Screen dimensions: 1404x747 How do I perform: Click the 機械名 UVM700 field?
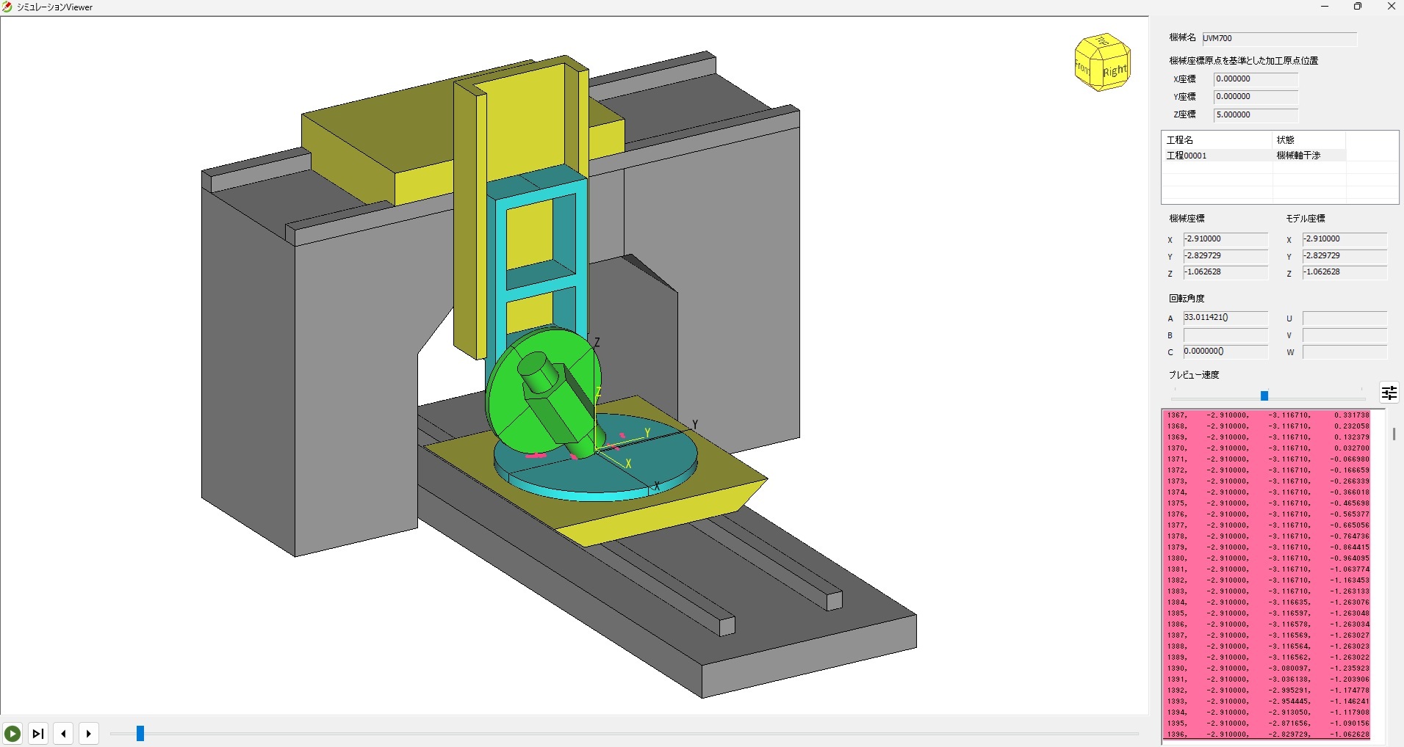pos(1279,38)
